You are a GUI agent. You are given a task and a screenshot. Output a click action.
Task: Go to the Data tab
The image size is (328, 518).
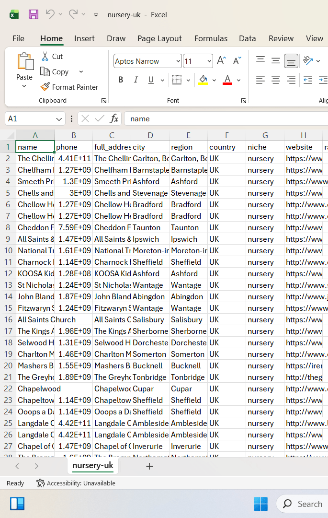coord(248,38)
